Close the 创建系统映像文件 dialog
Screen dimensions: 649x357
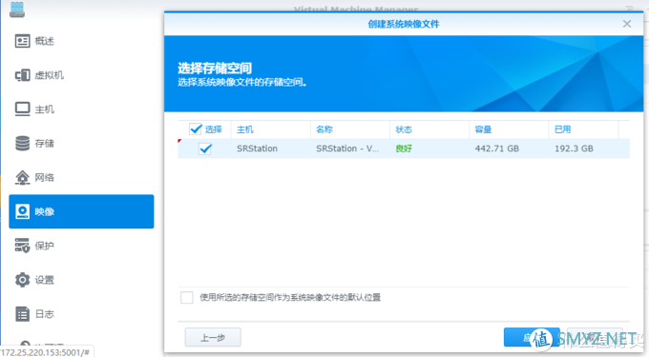(627, 24)
